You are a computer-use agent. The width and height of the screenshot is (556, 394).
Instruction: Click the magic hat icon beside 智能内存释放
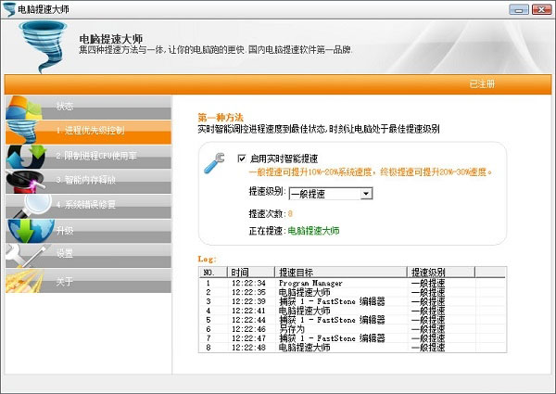click(x=25, y=181)
